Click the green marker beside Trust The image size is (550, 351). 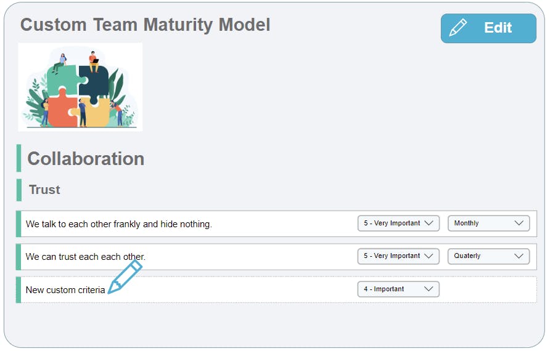coord(18,190)
